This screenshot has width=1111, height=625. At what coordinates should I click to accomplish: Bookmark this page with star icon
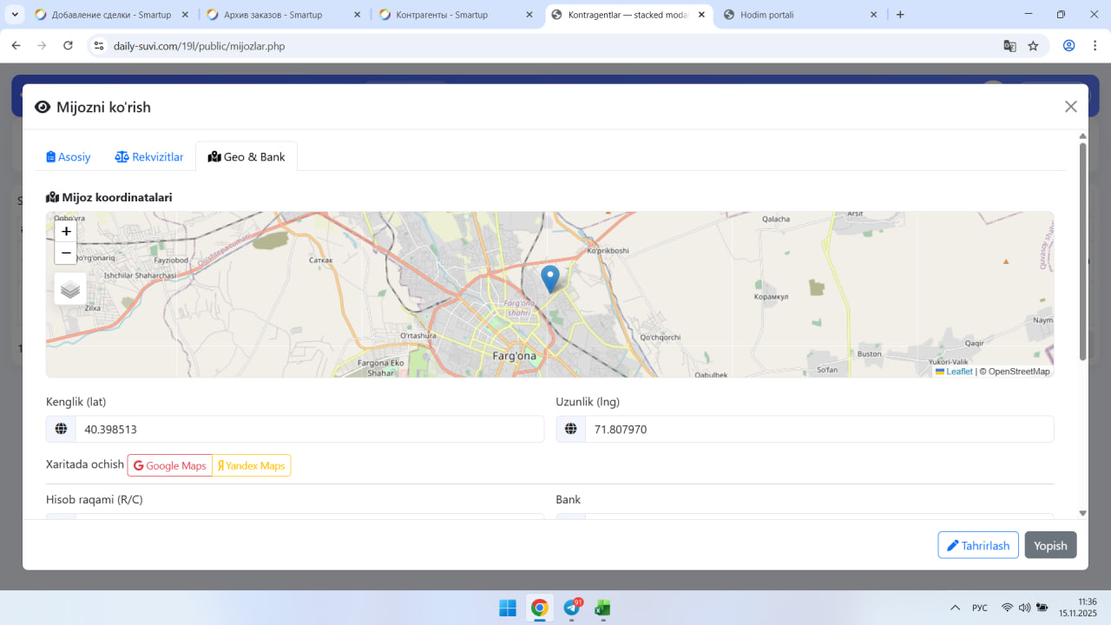(1033, 46)
